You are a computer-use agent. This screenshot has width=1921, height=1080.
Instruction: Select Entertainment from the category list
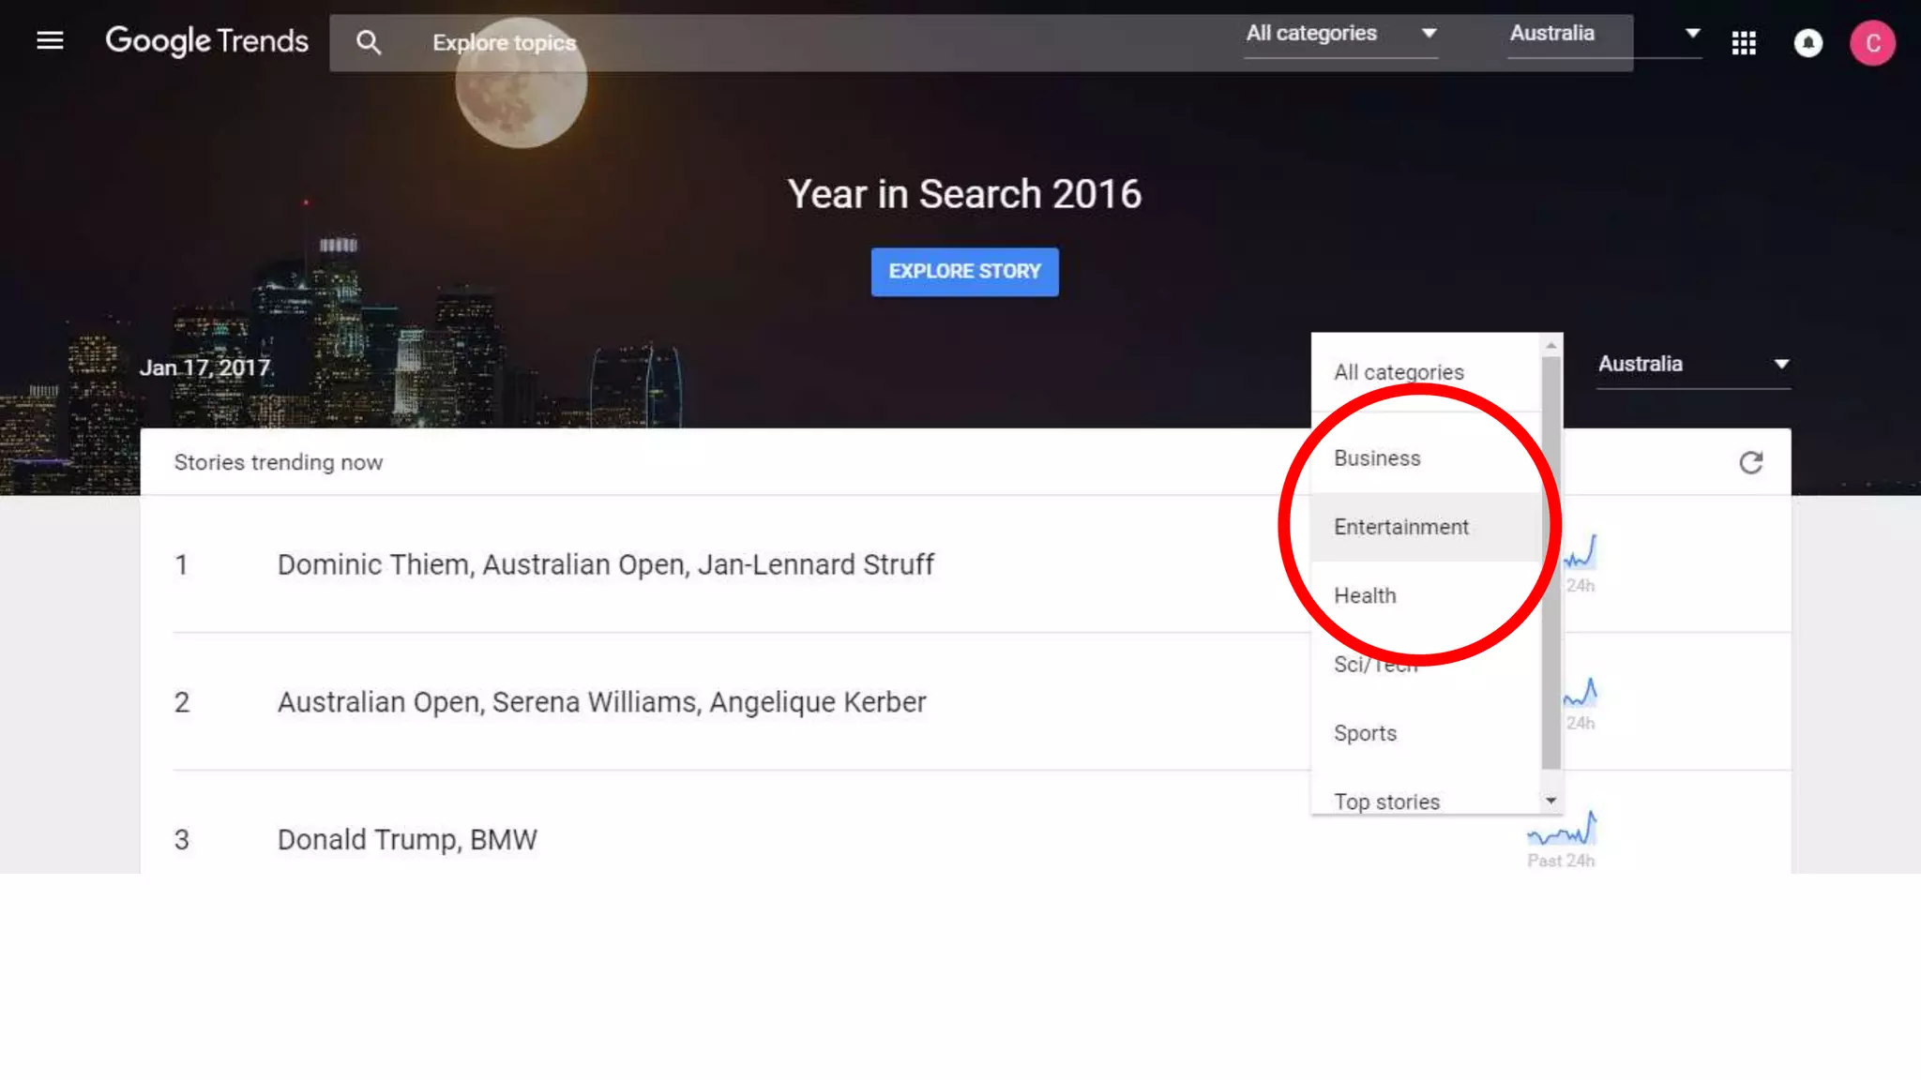(x=1401, y=527)
